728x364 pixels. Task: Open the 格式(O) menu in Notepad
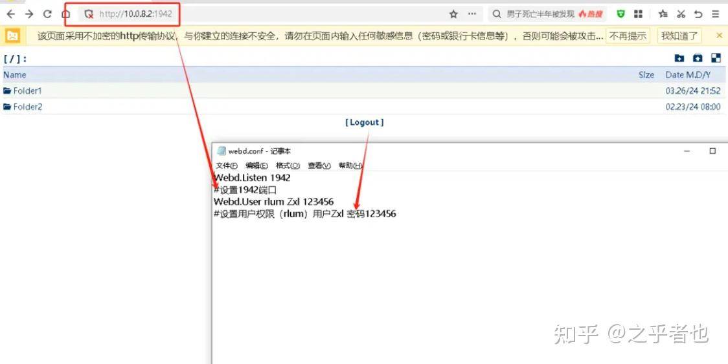(x=288, y=166)
